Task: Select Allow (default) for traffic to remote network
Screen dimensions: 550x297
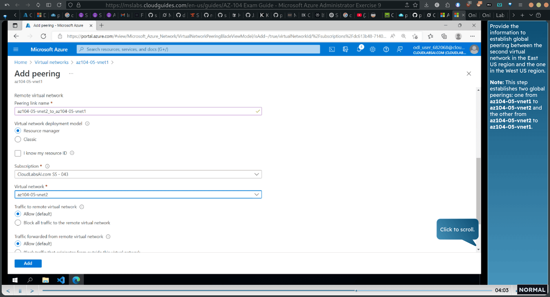Action: coord(18,214)
